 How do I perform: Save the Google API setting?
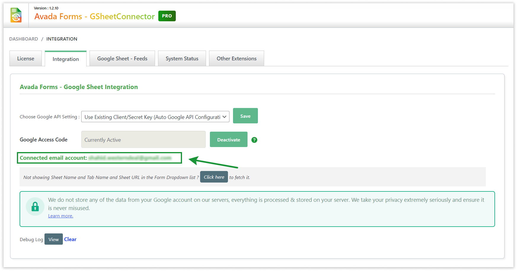245,116
